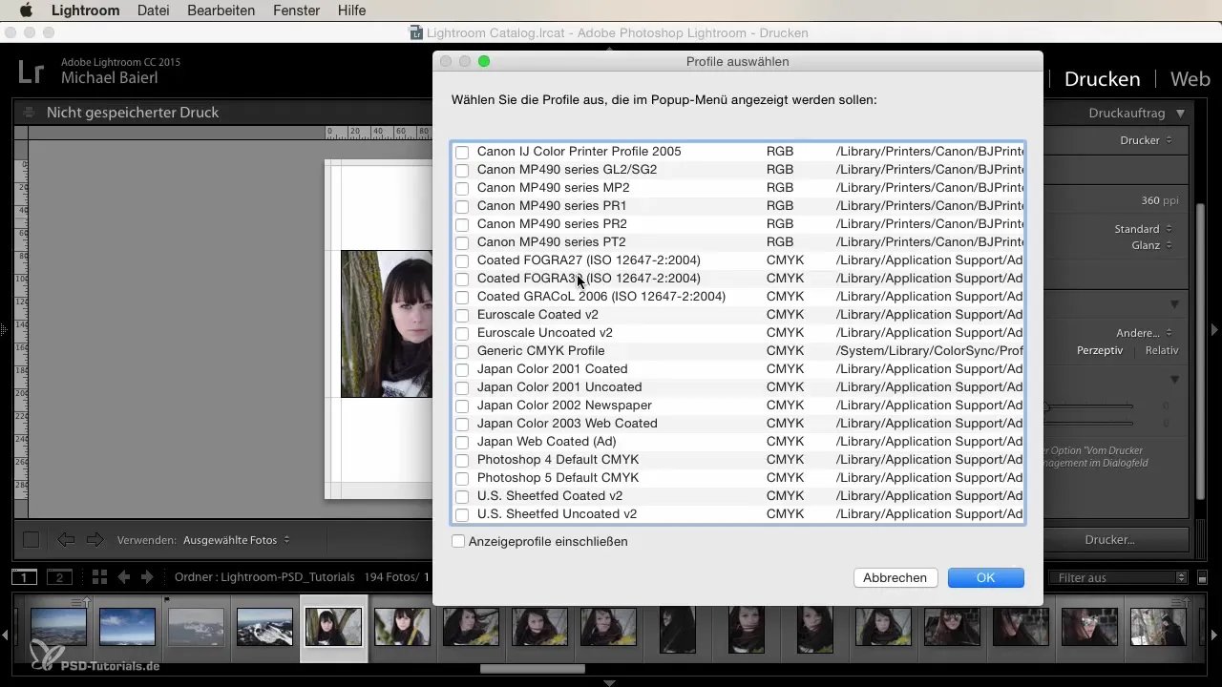
Task: Toggle Anzeigeprofile einschließen checkbox
Action: pyautogui.click(x=458, y=541)
